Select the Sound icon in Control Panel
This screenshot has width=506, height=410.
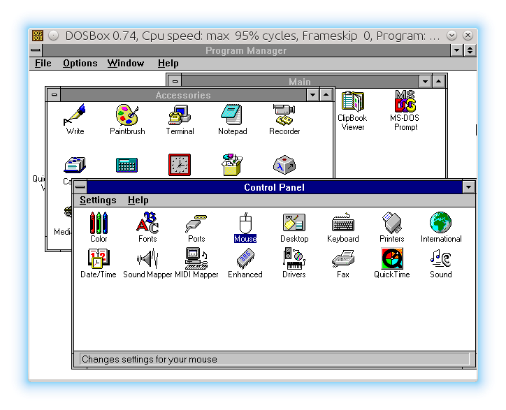441,263
